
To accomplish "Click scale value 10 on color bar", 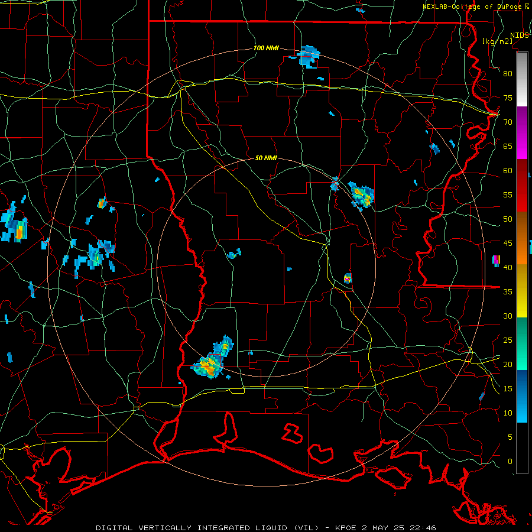I will coord(508,413).
